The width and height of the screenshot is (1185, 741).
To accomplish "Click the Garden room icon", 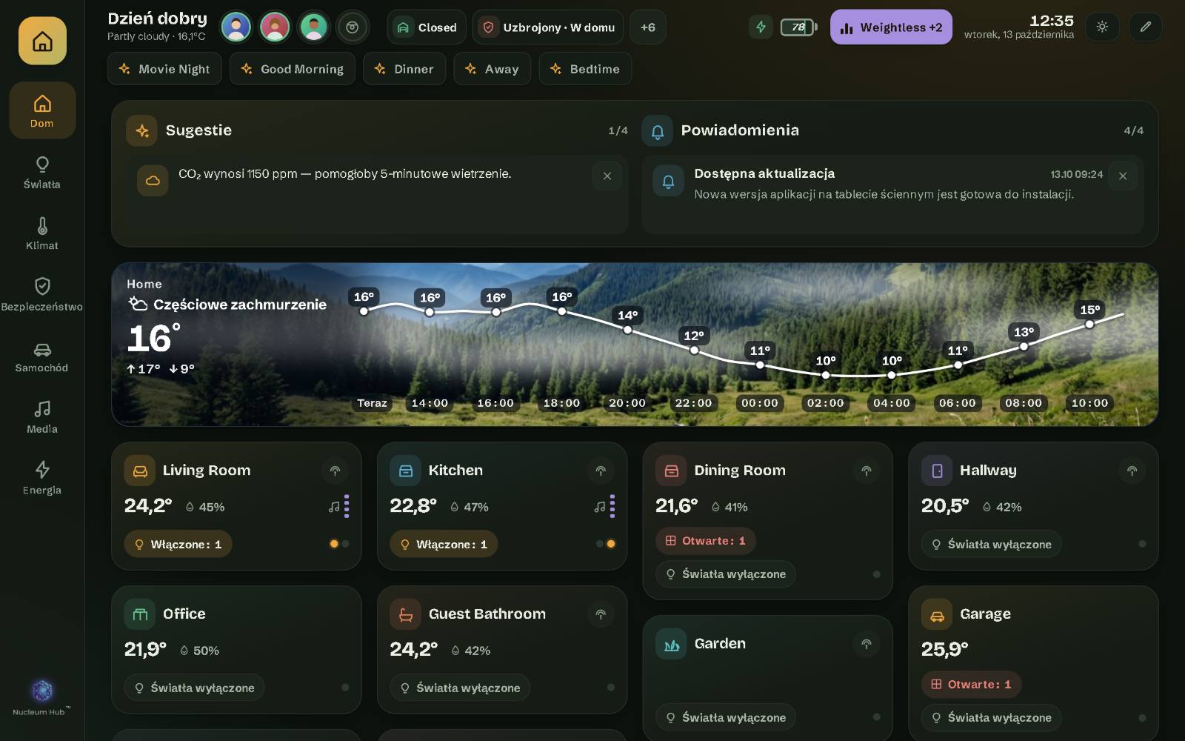I will [x=671, y=645].
